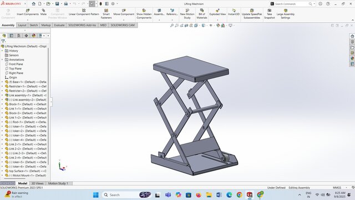Screen dimensions: 355x200
Task: Choose Insert Components tool
Action: 28,12
